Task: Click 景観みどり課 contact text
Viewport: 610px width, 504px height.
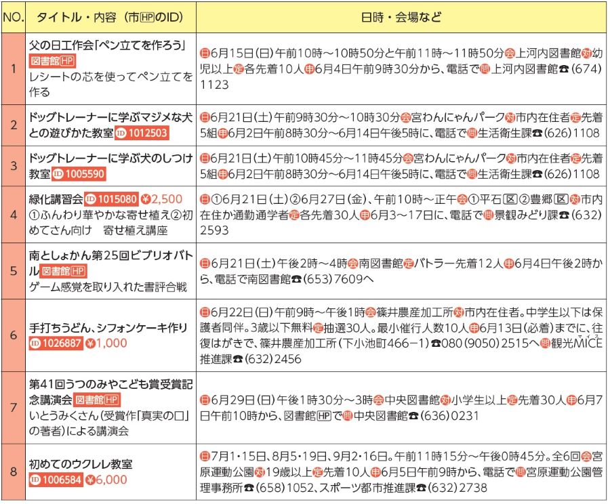Action: coord(527,215)
